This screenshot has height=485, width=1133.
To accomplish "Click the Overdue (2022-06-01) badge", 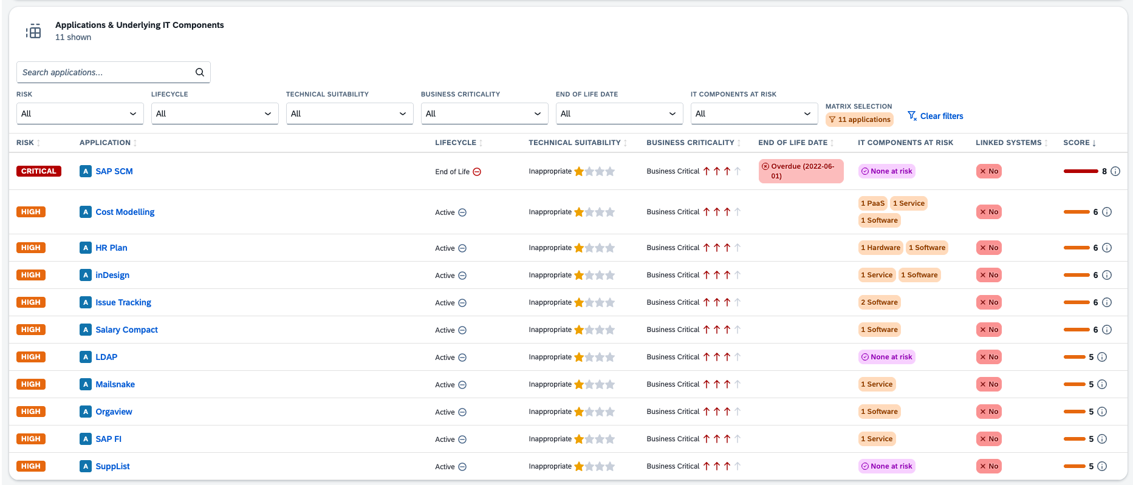I will click(801, 171).
